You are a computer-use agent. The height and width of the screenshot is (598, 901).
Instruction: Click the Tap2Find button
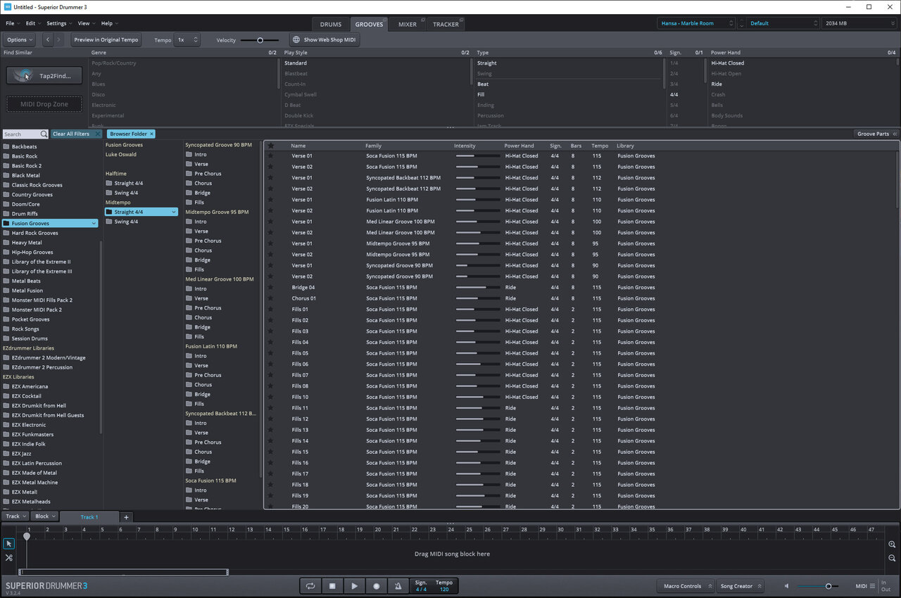[44, 75]
